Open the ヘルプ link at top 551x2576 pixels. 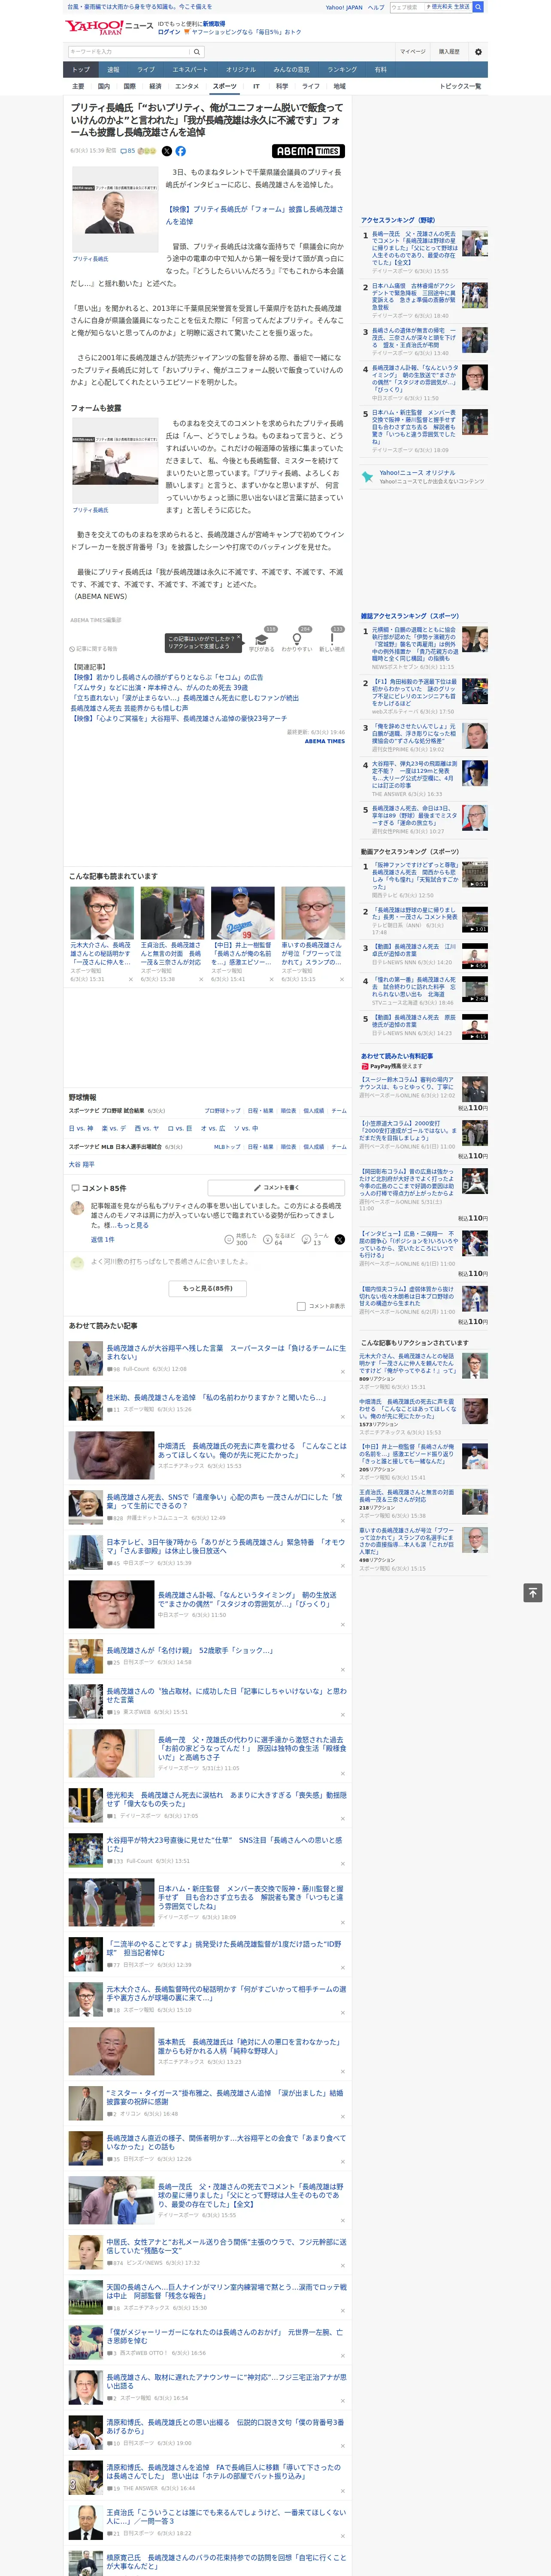tap(376, 7)
